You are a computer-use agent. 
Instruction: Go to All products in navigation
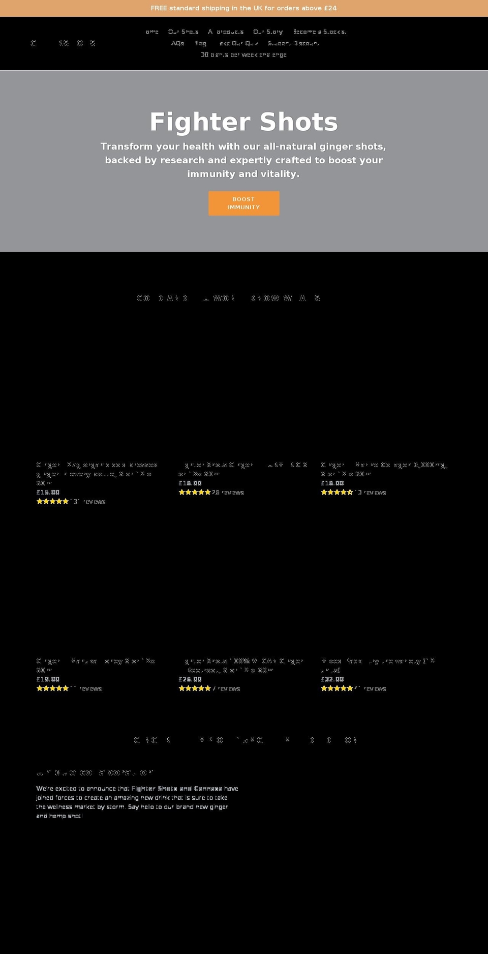coord(225,32)
